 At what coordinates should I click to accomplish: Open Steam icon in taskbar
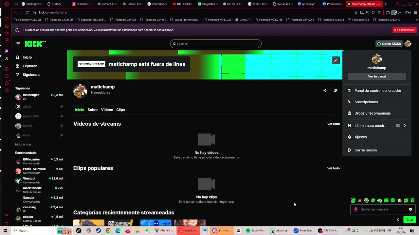click(x=98, y=230)
